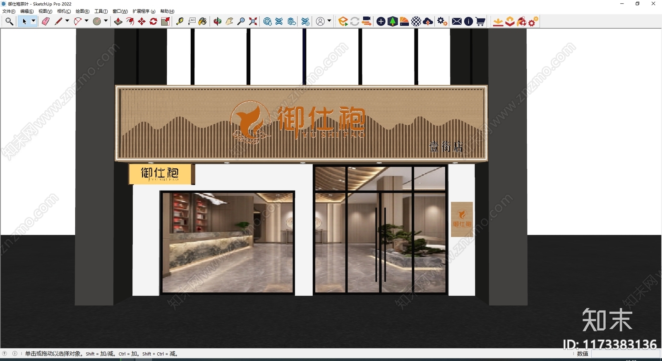Activate the Zoom magnifier tool
This screenshot has width=662, height=361.
(x=241, y=22)
